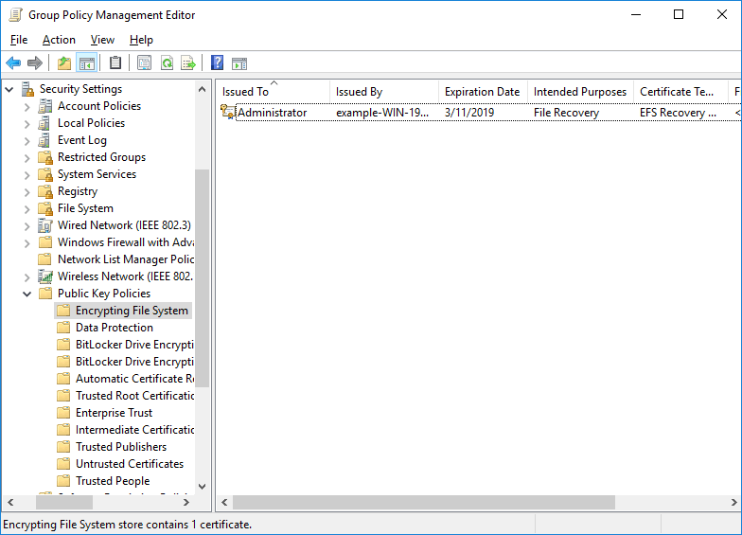Select Data Protection tree item
Image resolution: width=742 pixels, height=535 pixels.
pos(114,328)
